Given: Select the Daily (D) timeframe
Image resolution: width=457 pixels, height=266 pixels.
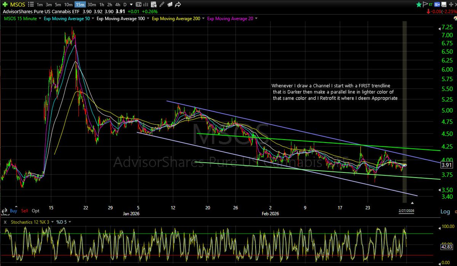Looking at the screenshot, I should pos(125,5).
